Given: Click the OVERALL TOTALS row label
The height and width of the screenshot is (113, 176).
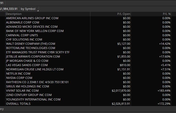Looking at the screenshot, I should [18, 104].
